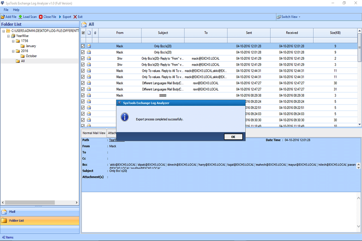
Task: Click the 2016 folder icon
Action: [18, 51]
